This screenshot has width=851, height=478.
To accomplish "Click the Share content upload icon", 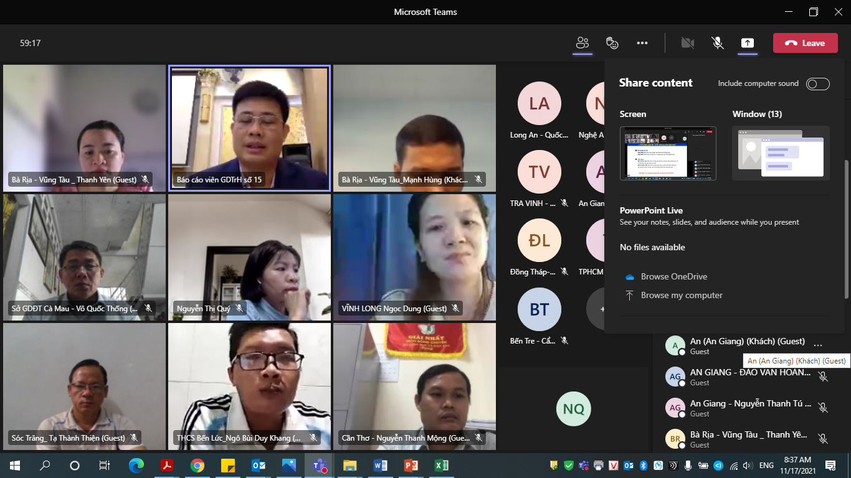I will [747, 42].
